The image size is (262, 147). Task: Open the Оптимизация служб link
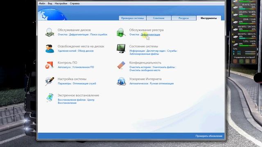click(84, 83)
